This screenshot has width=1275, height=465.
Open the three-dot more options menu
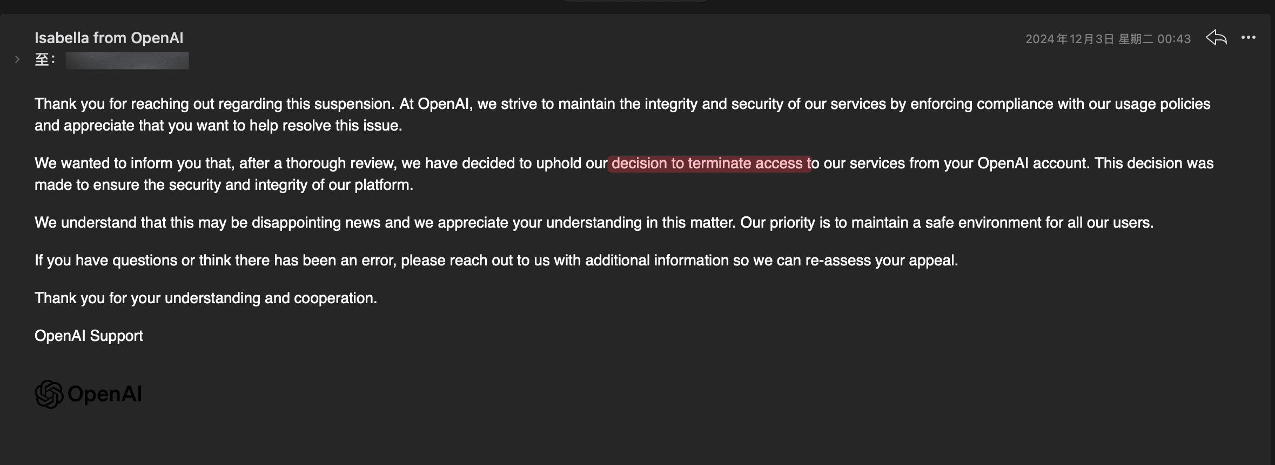click(1249, 37)
